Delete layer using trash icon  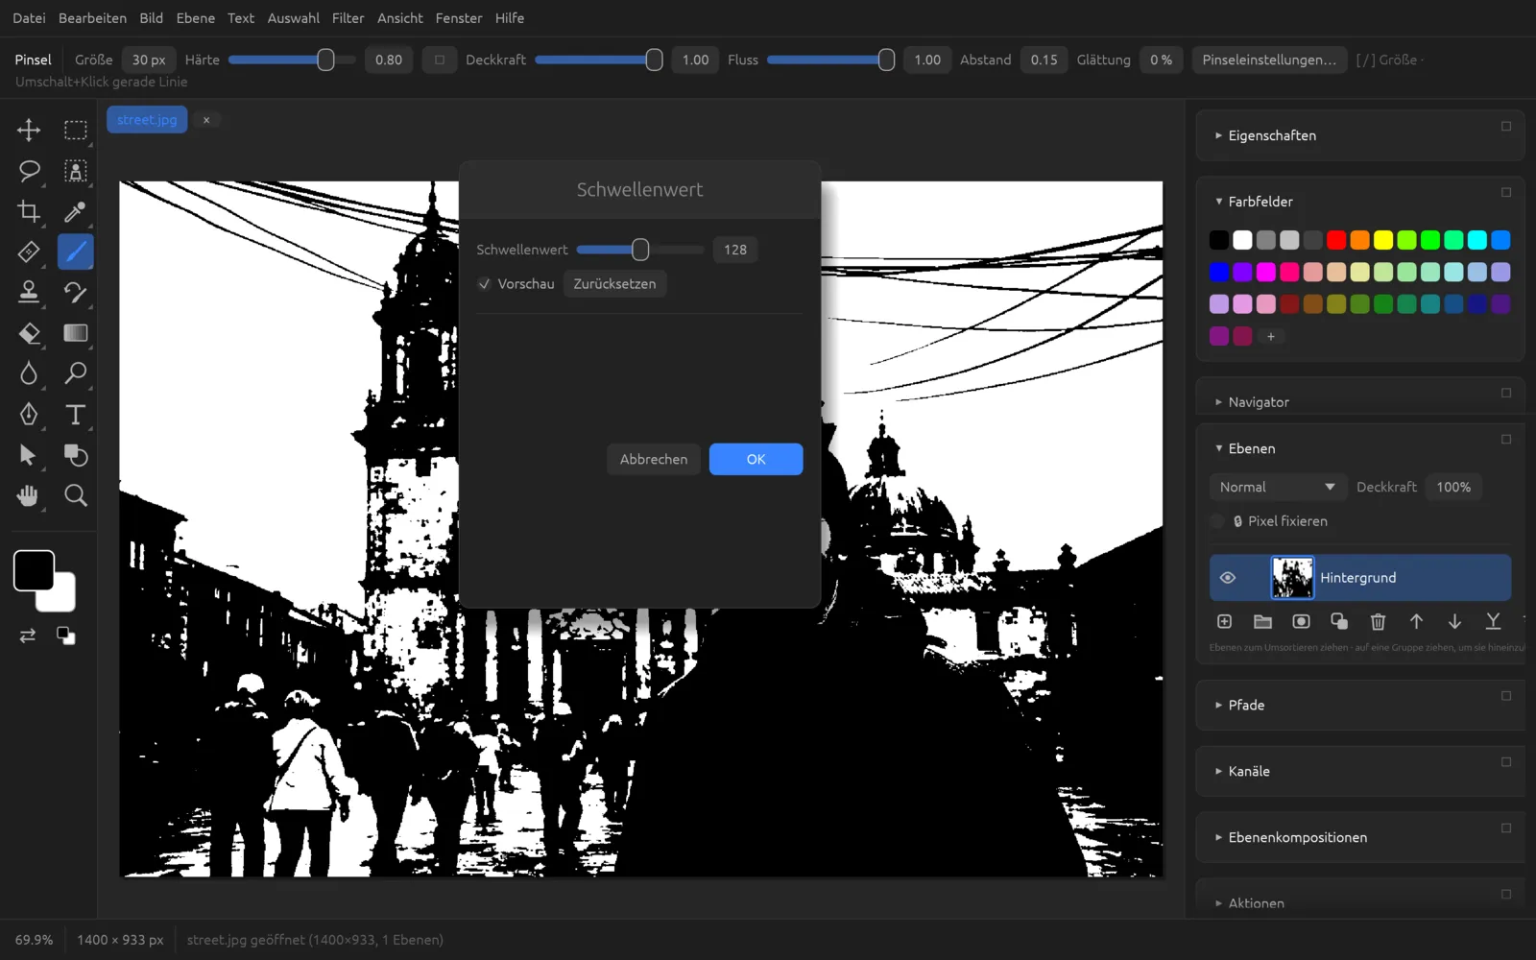1378,622
